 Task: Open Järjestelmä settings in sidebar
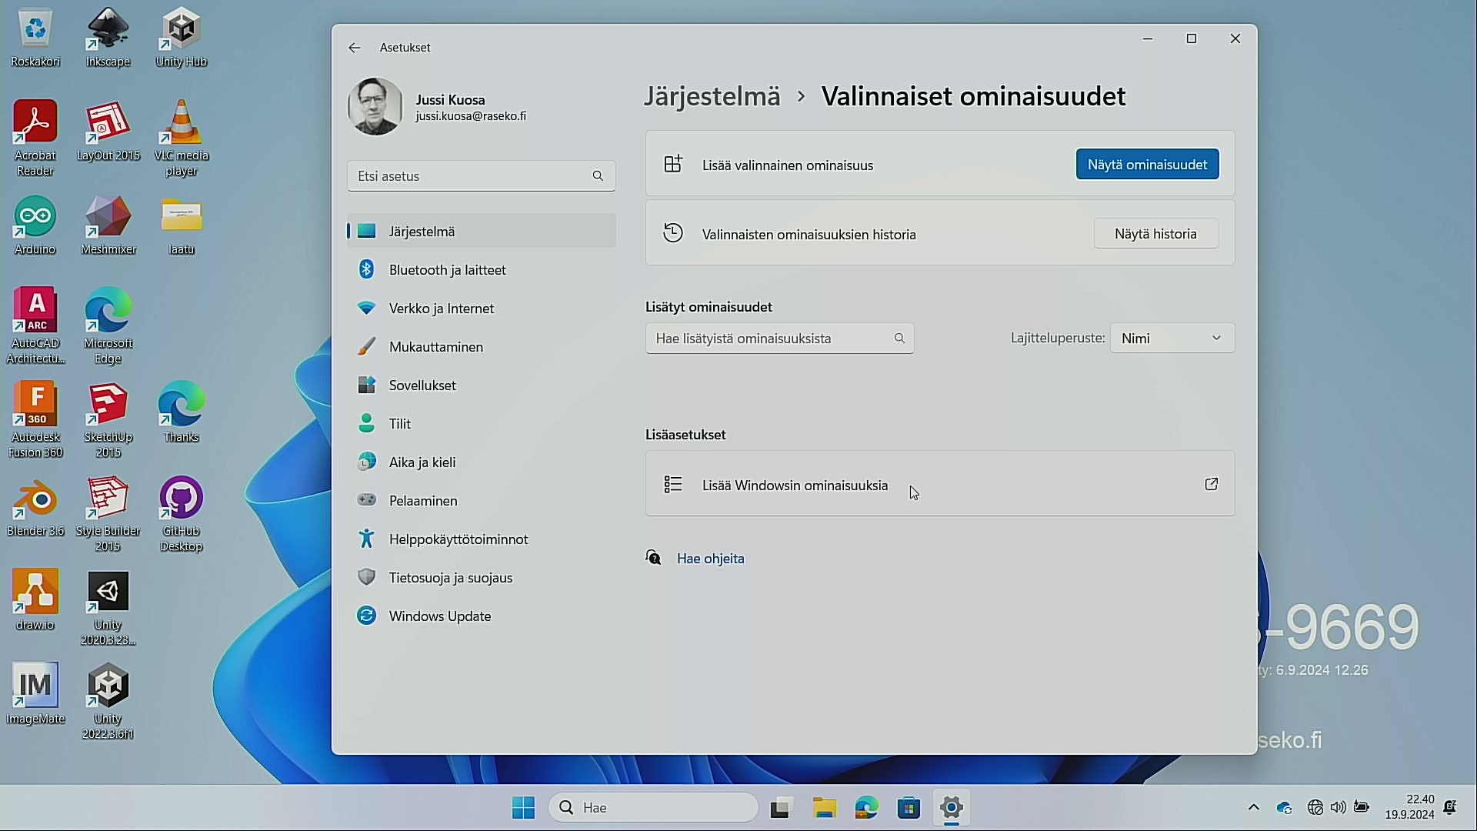click(x=481, y=231)
